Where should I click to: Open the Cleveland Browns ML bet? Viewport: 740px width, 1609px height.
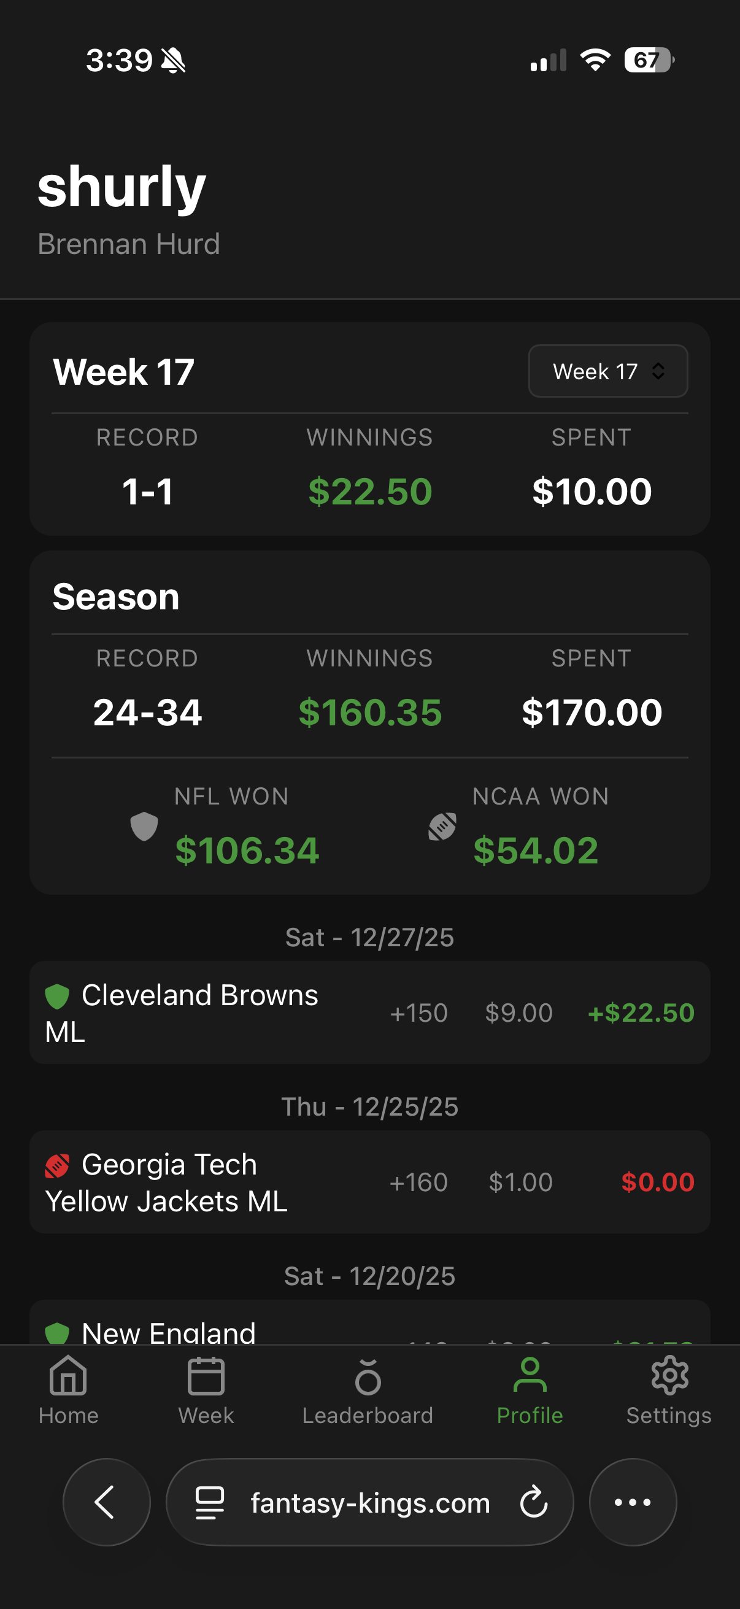pos(369,1013)
